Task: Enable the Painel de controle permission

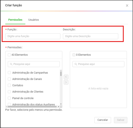Action: [9, 98]
